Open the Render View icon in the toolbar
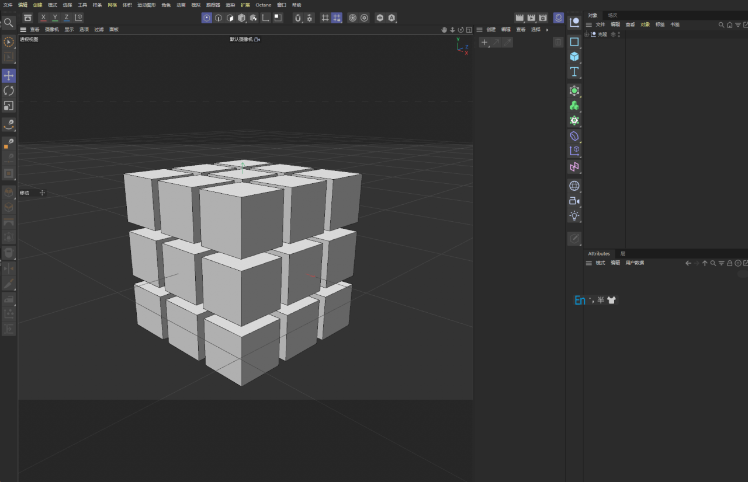 (x=520, y=18)
